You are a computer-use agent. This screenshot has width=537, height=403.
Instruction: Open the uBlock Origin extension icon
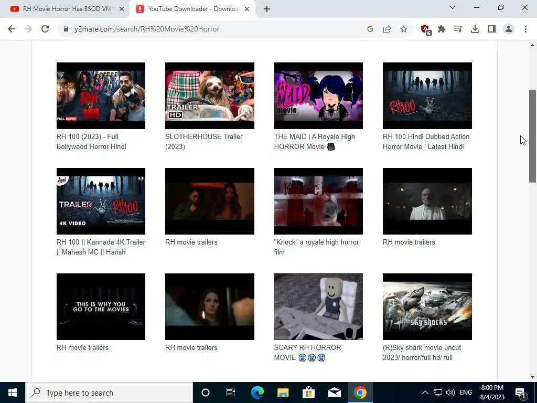(426, 29)
